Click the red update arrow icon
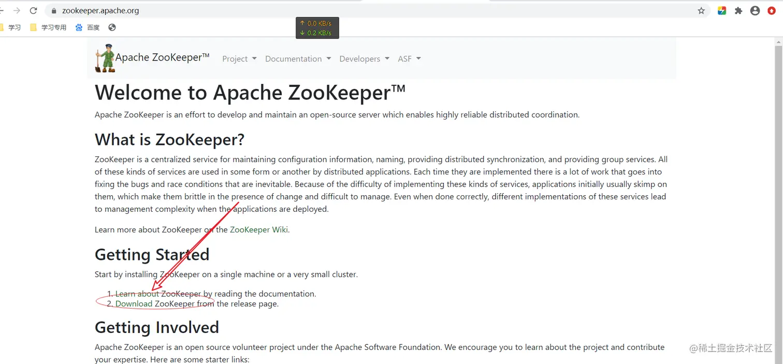The width and height of the screenshot is (783, 364). (772, 10)
